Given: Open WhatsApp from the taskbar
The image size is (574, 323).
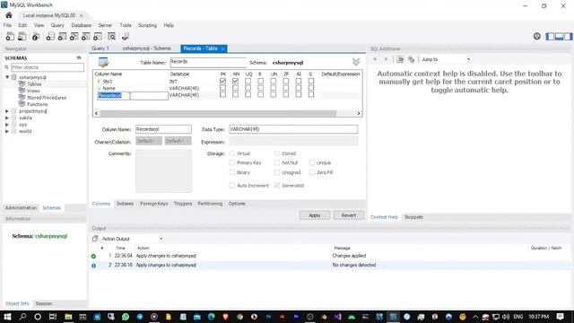Looking at the screenshot, I should click(126, 317).
